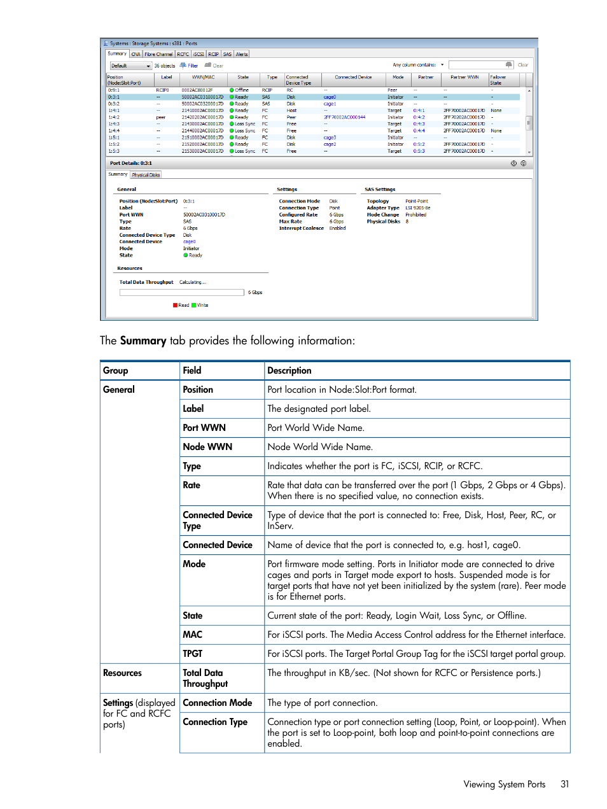
Task: Switch to the CNA tab
Action: coord(136,54)
